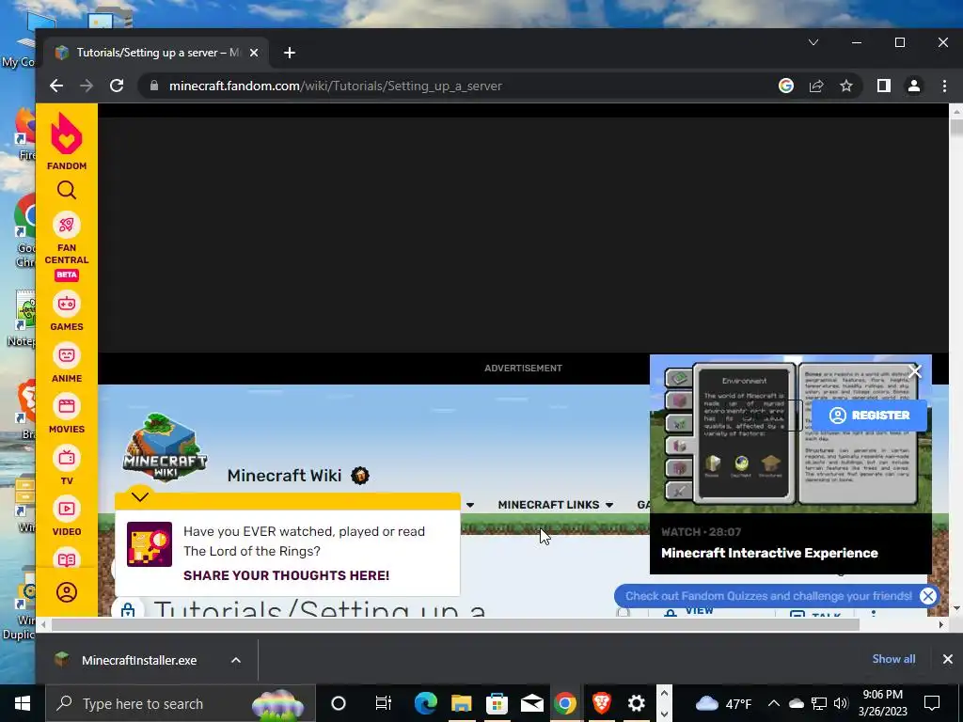This screenshot has width=963, height=722.
Task: Open new tab with plus button
Action: (x=290, y=53)
